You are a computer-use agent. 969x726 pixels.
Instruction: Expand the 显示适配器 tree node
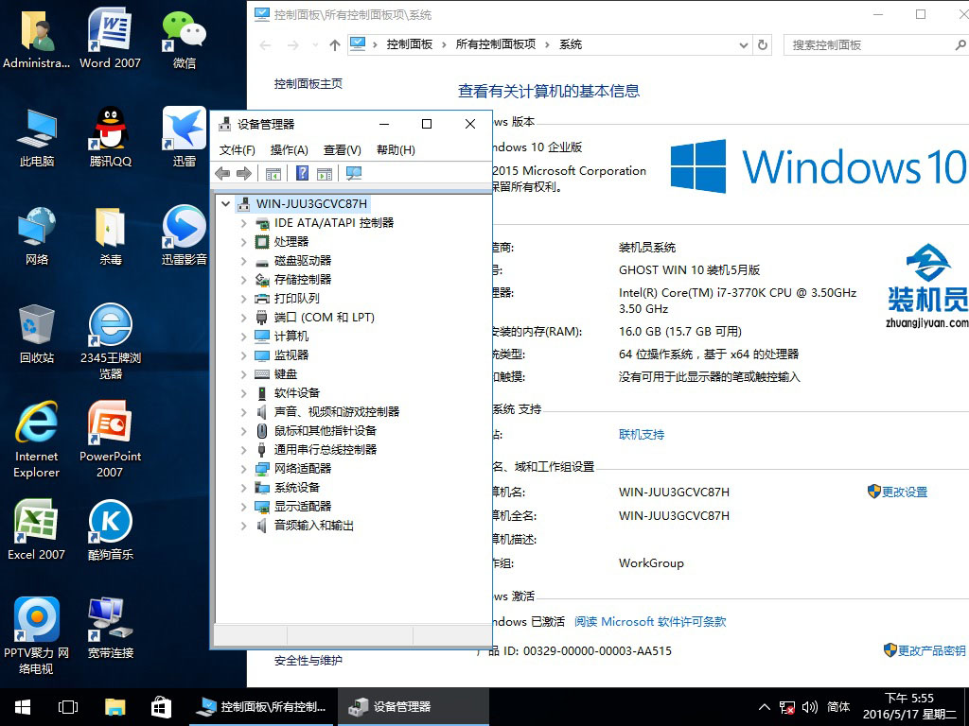click(x=243, y=507)
